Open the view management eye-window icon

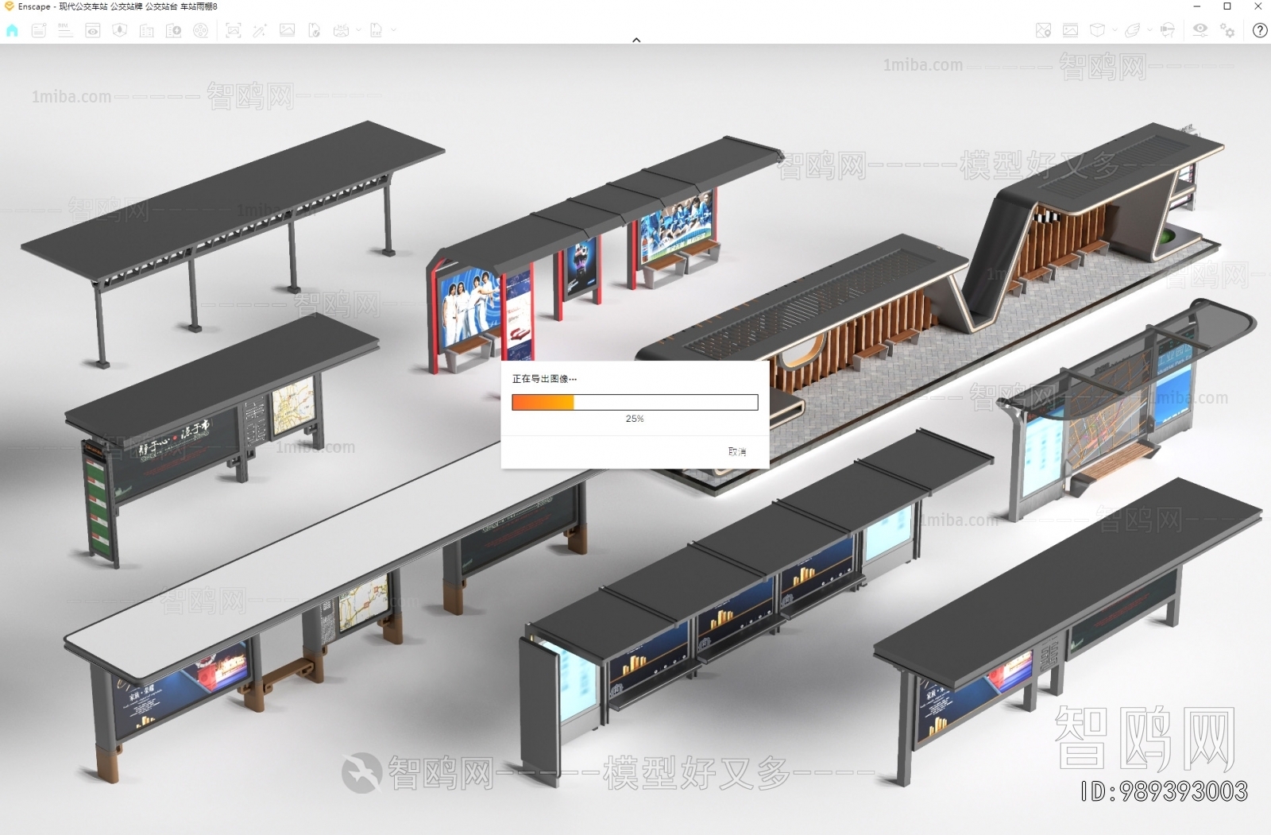click(93, 30)
